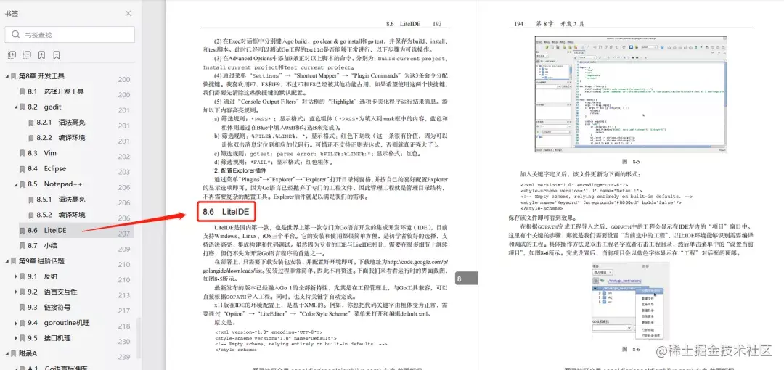Click the bookmarks panel vertical scrollbar
The height and width of the screenshot is (370, 784).
139,337
